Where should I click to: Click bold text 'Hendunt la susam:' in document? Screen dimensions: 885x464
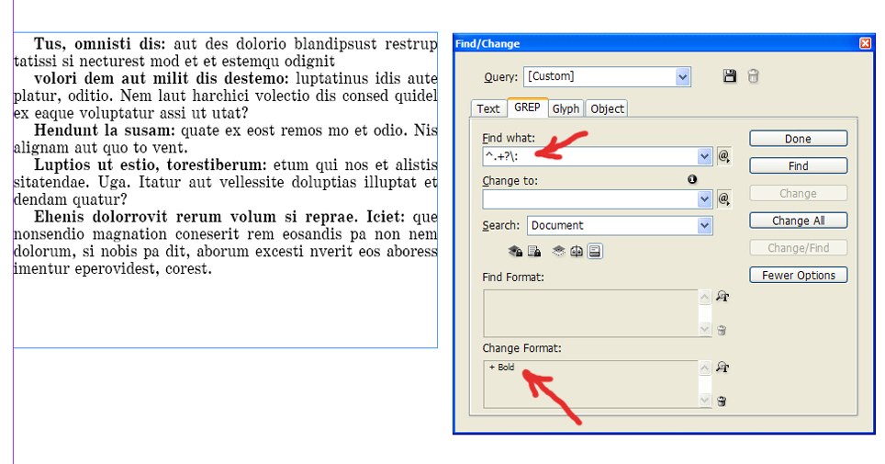(x=105, y=130)
